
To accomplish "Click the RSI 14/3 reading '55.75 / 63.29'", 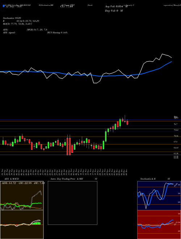I will coord(31,21).
